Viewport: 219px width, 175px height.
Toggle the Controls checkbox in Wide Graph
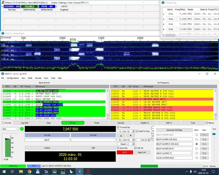click(2, 37)
